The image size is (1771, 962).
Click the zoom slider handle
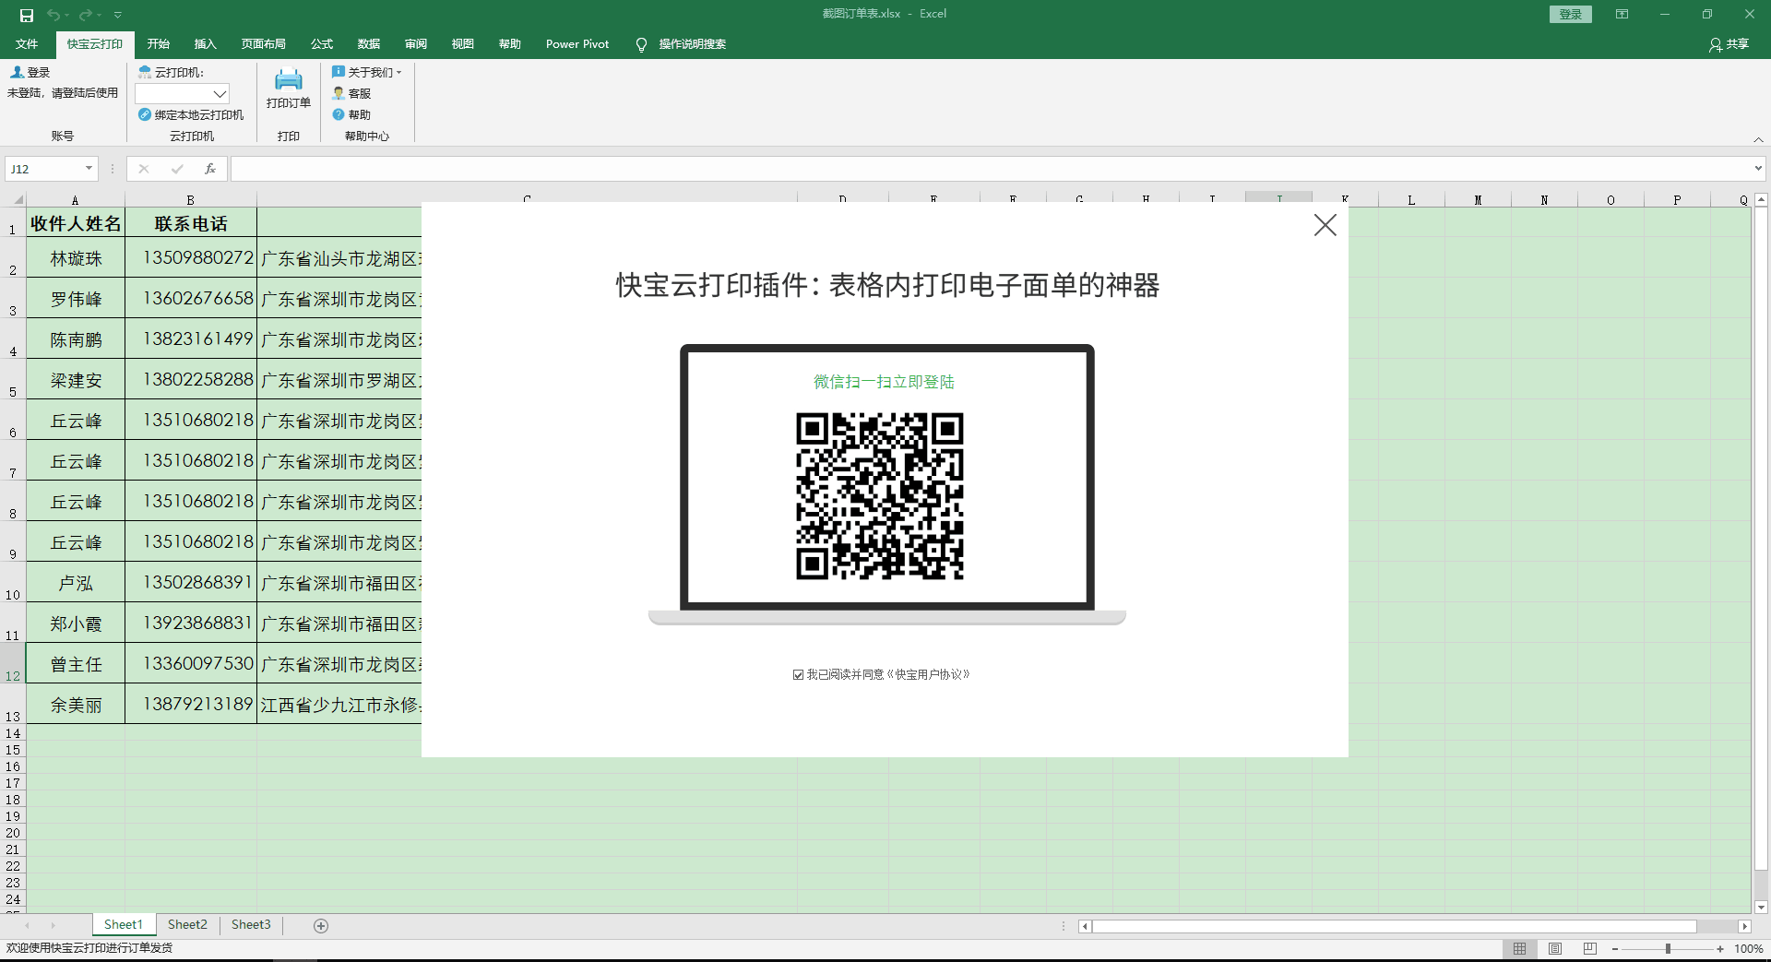pos(1668,949)
